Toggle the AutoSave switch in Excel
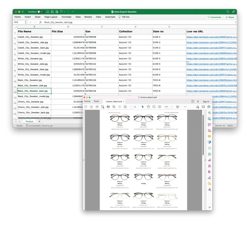This screenshot has height=225, width=252. (41, 12)
